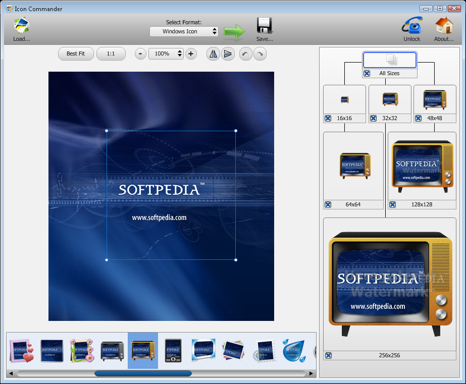
Task: Open the About house icon
Action: coord(444,25)
